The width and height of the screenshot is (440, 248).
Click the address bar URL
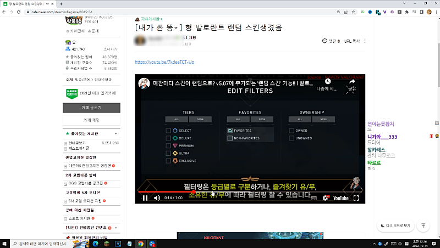coord(62,12)
